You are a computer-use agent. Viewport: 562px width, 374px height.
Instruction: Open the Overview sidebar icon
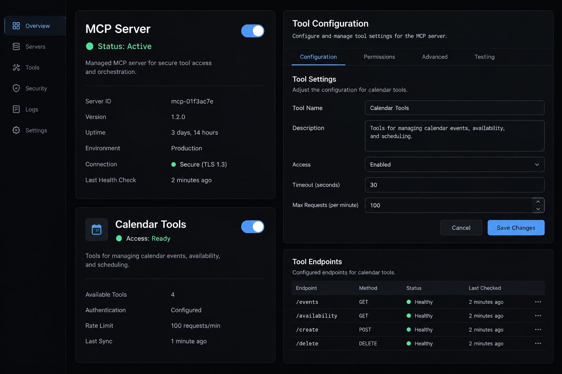click(16, 26)
